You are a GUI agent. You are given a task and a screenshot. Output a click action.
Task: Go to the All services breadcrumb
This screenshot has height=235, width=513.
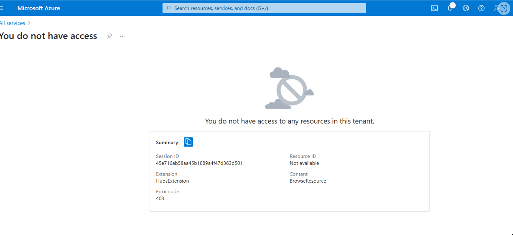click(x=13, y=23)
